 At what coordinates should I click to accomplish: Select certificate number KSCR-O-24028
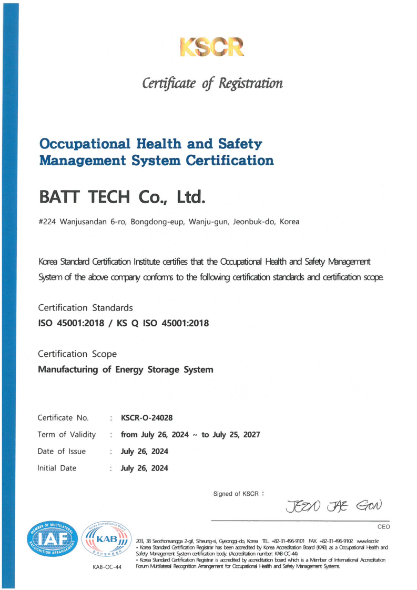pos(147,418)
